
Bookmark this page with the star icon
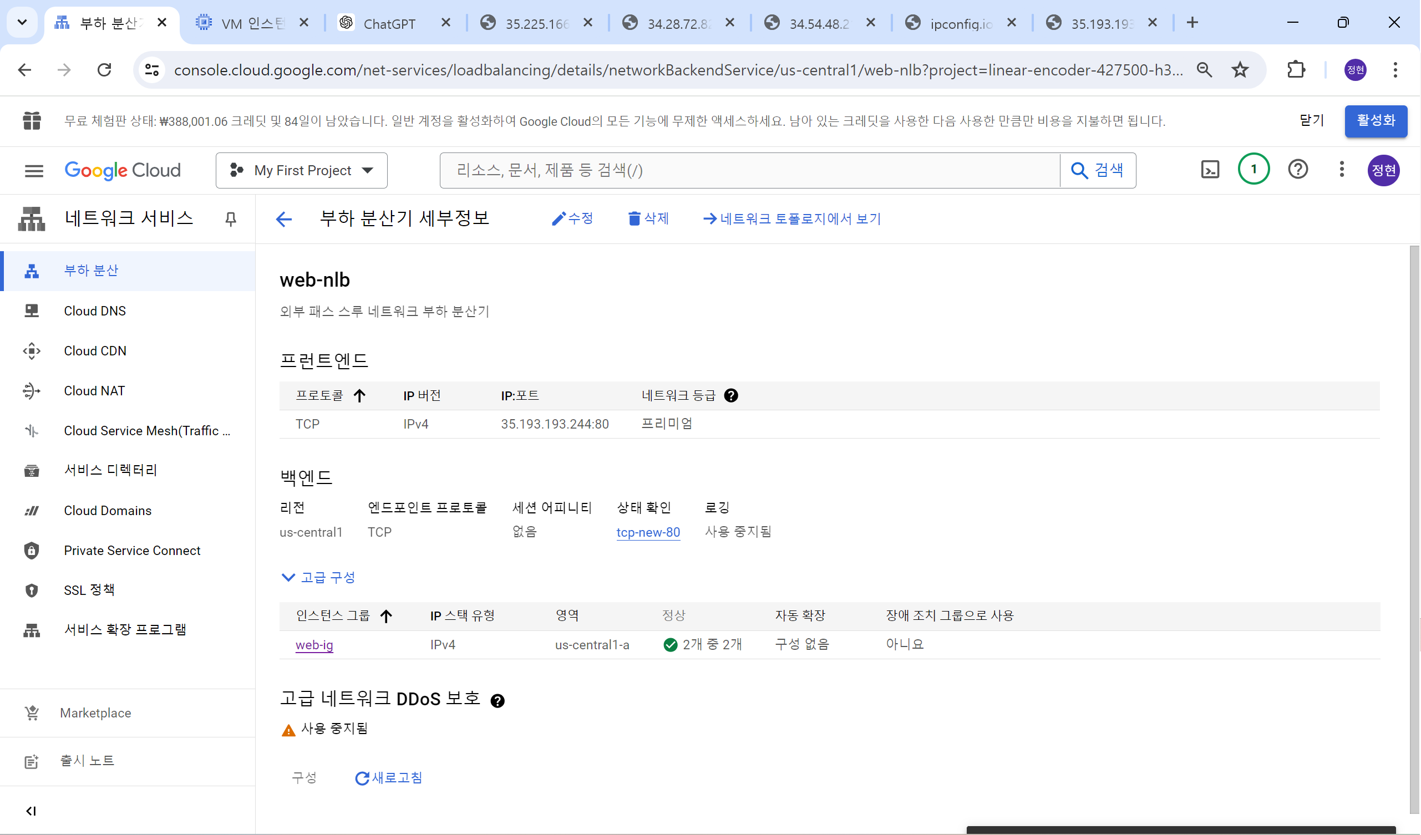tap(1240, 70)
